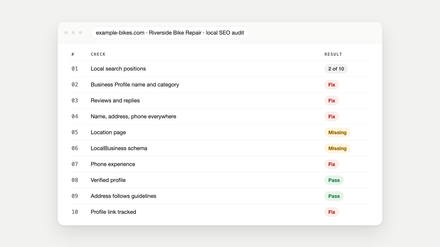Select the 'Profile link tracked' check

pyautogui.click(x=113, y=212)
